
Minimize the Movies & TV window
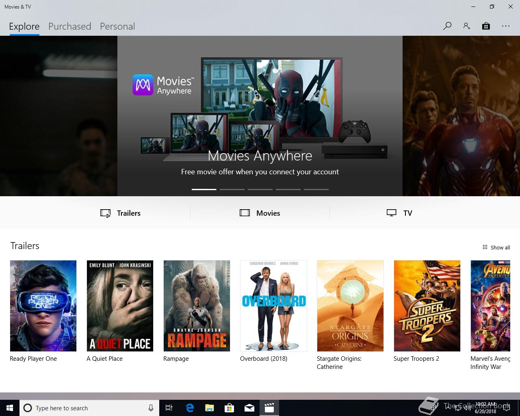pos(473,6)
